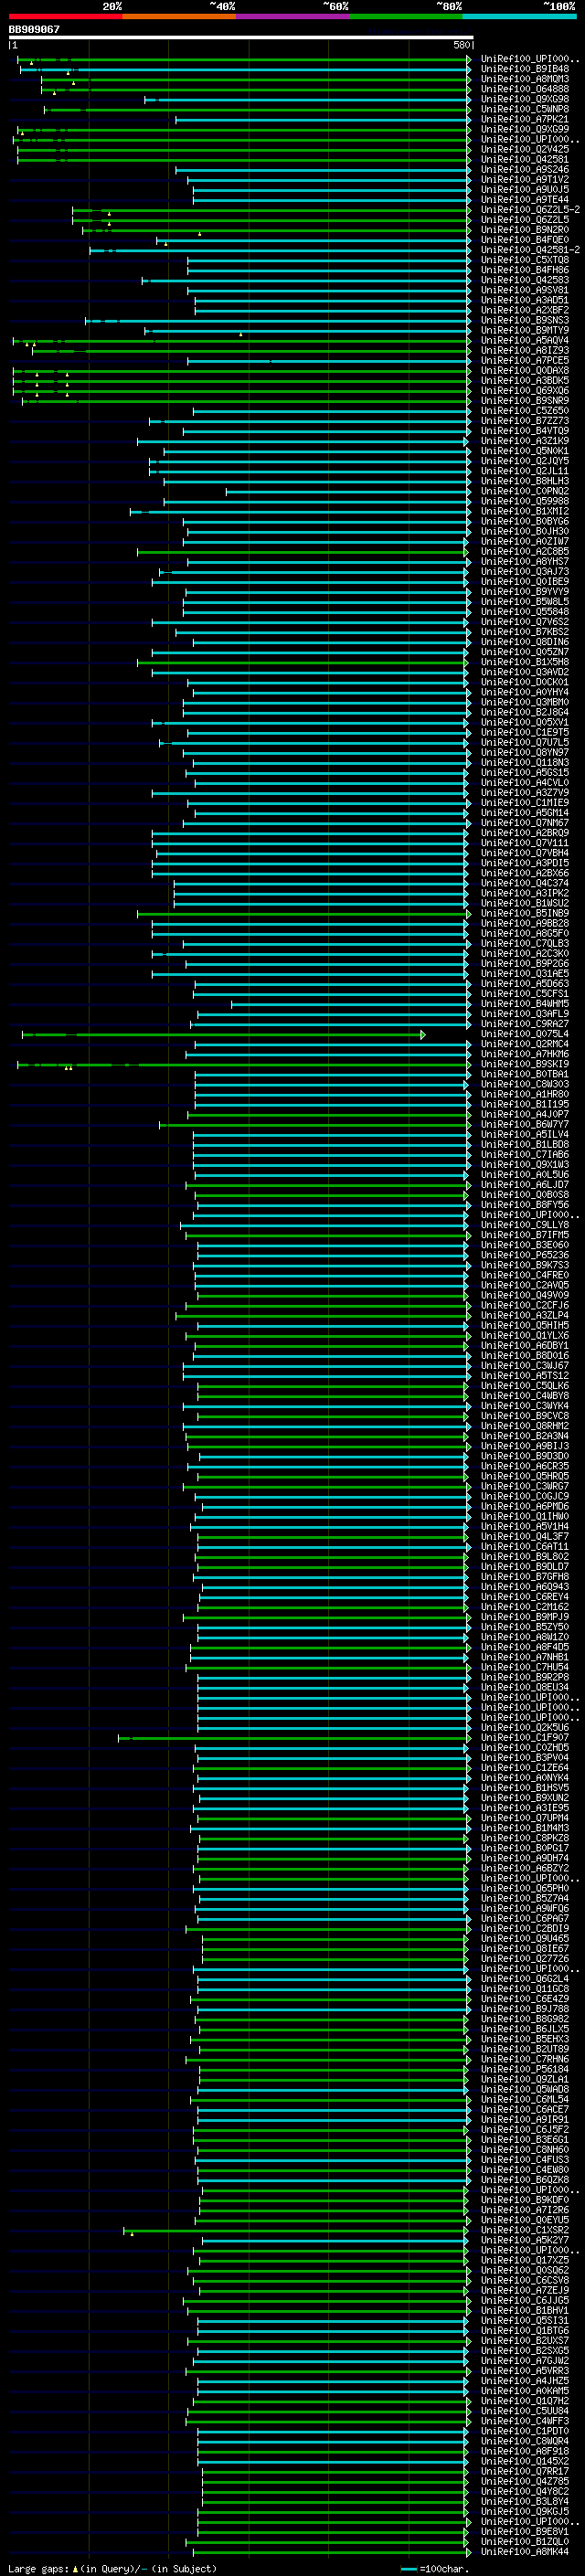585x2576 pixels.
Task: Select hit label UniRef100_Q9XG99
Action: point(524,130)
